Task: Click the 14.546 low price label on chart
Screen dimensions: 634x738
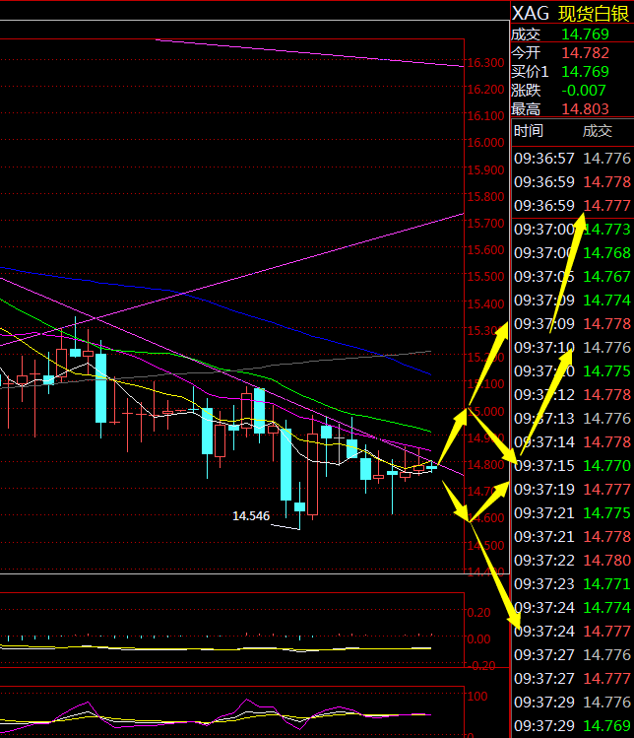Action: 251,516
